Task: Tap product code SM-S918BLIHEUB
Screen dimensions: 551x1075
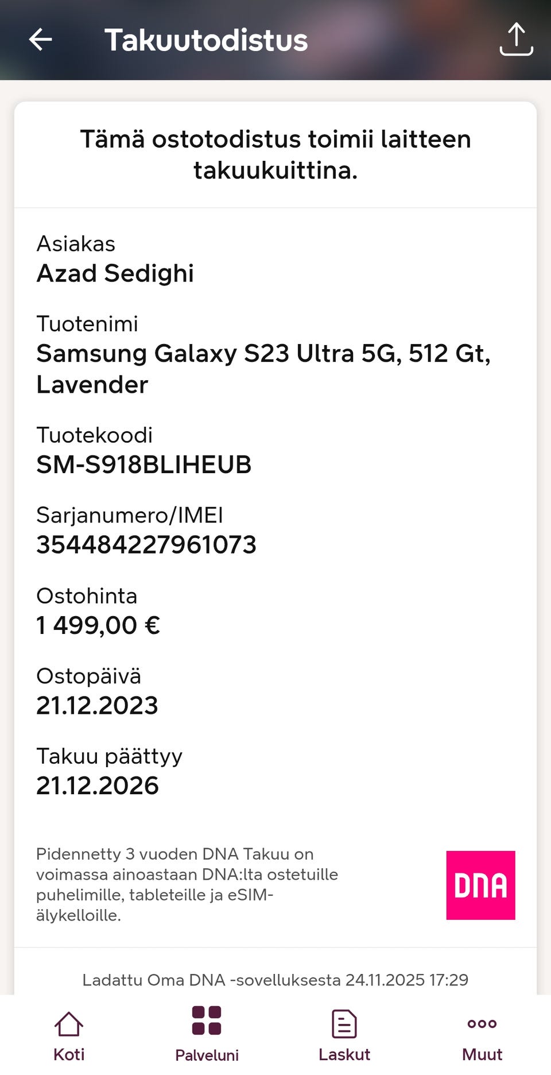Action: 144,465
